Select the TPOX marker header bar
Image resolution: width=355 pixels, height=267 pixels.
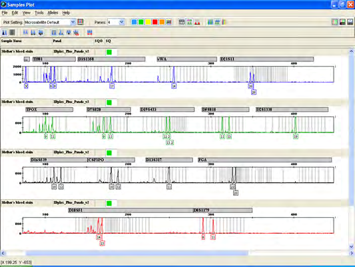click(x=49, y=109)
